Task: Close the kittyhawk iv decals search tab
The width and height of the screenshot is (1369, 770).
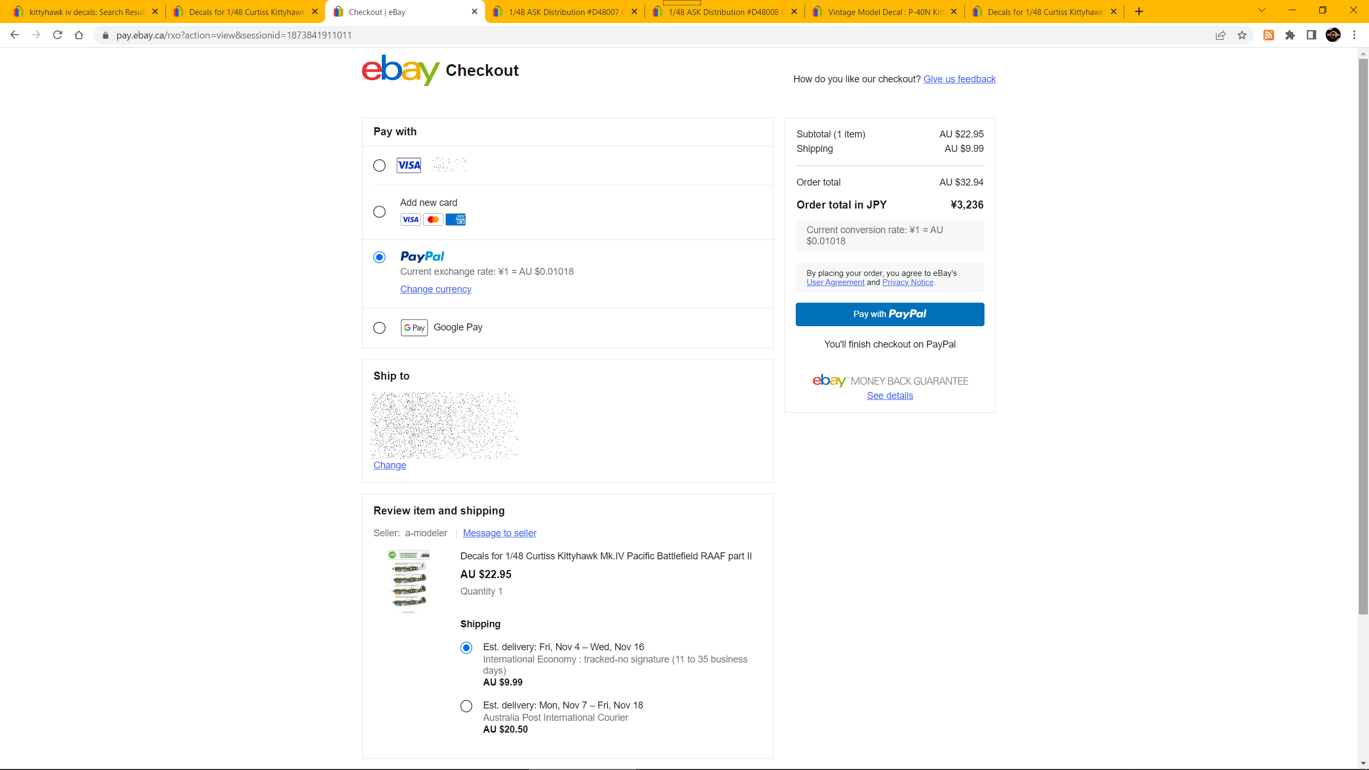Action: point(155,12)
